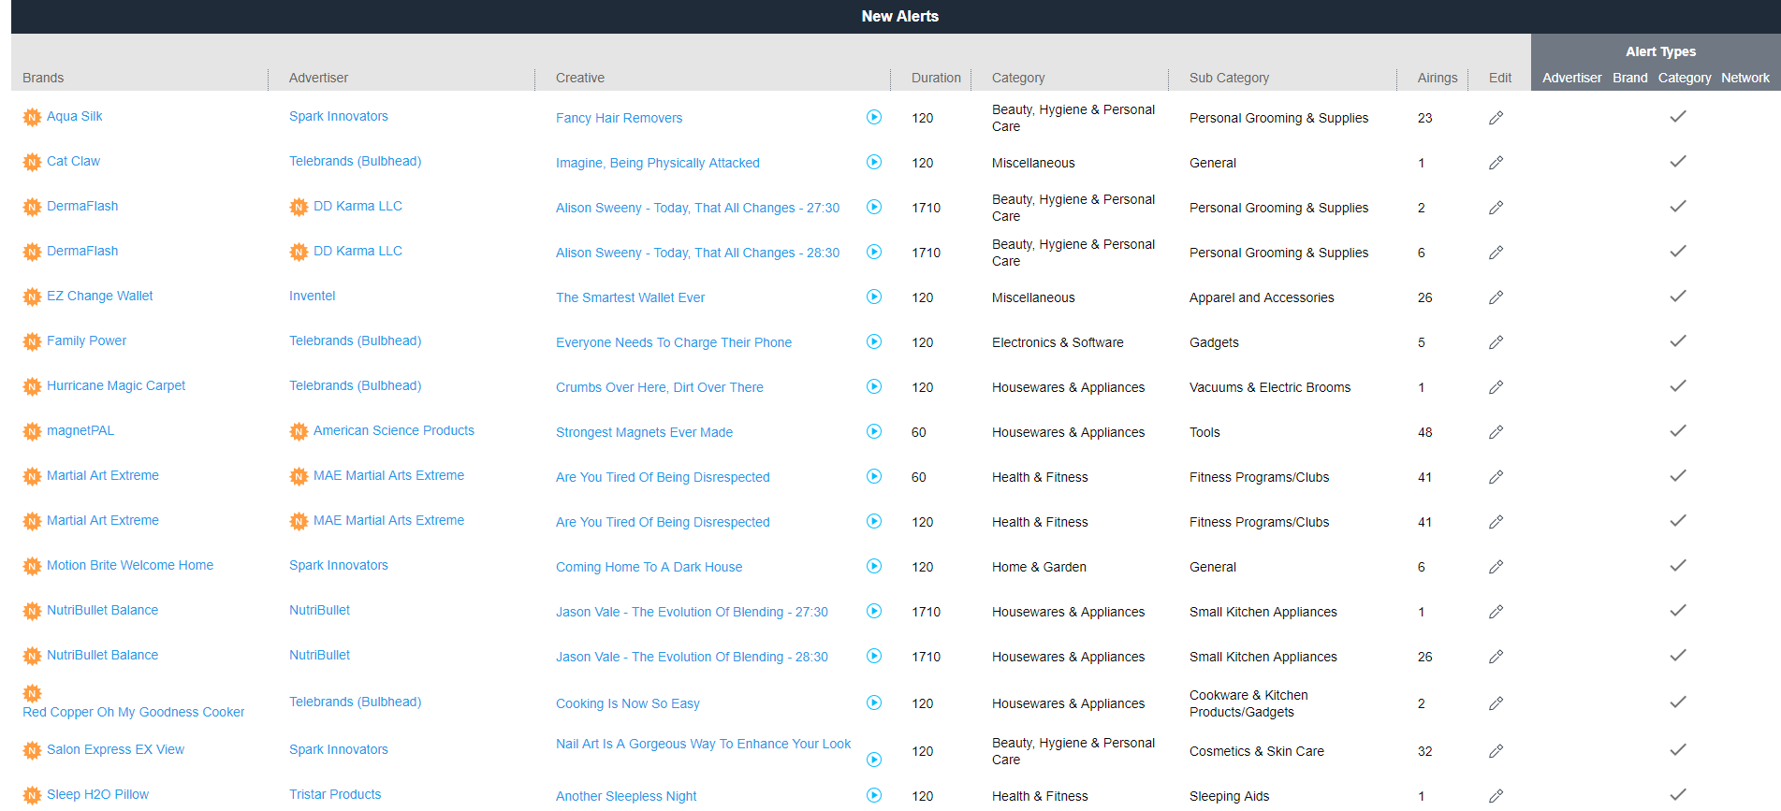Play the Strongest Magnets Ever Made creative

[873, 431]
